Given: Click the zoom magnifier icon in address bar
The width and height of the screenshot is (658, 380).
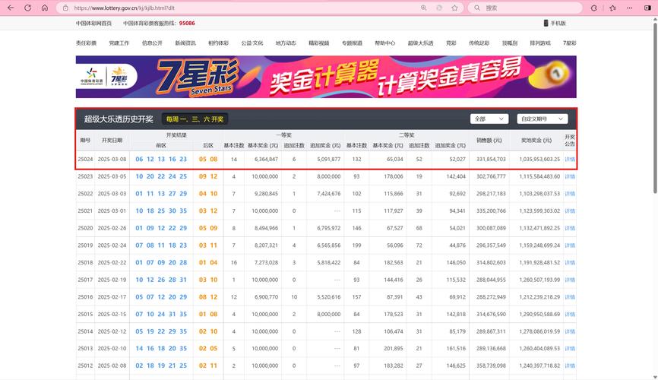Looking at the screenshot, I should 424,8.
